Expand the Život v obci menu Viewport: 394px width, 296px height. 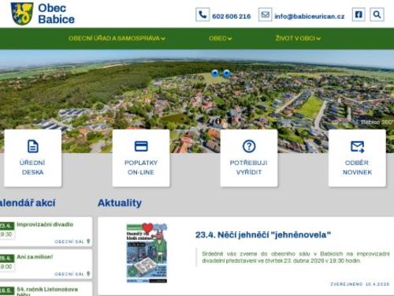click(298, 39)
